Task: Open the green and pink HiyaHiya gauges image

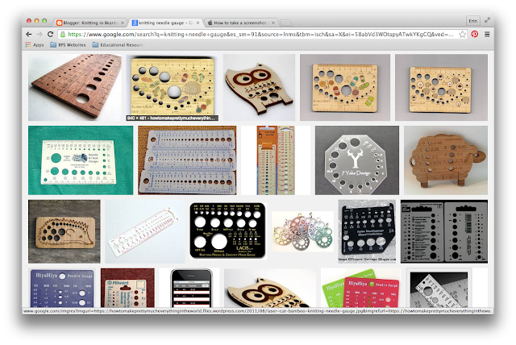Action: (x=361, y=288)
